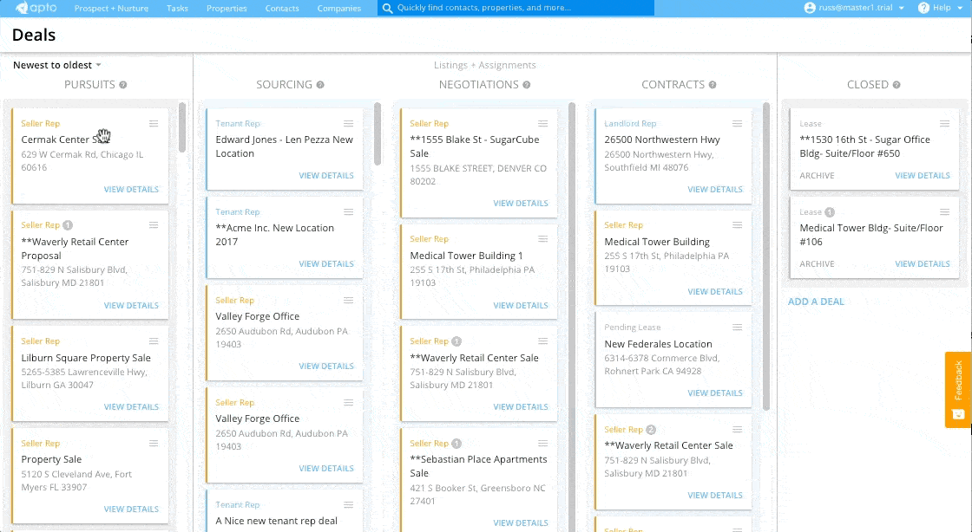This screenshot has width=972, height=532.
Task: Click the quick find search field
Action: click(x=516, y=8)
